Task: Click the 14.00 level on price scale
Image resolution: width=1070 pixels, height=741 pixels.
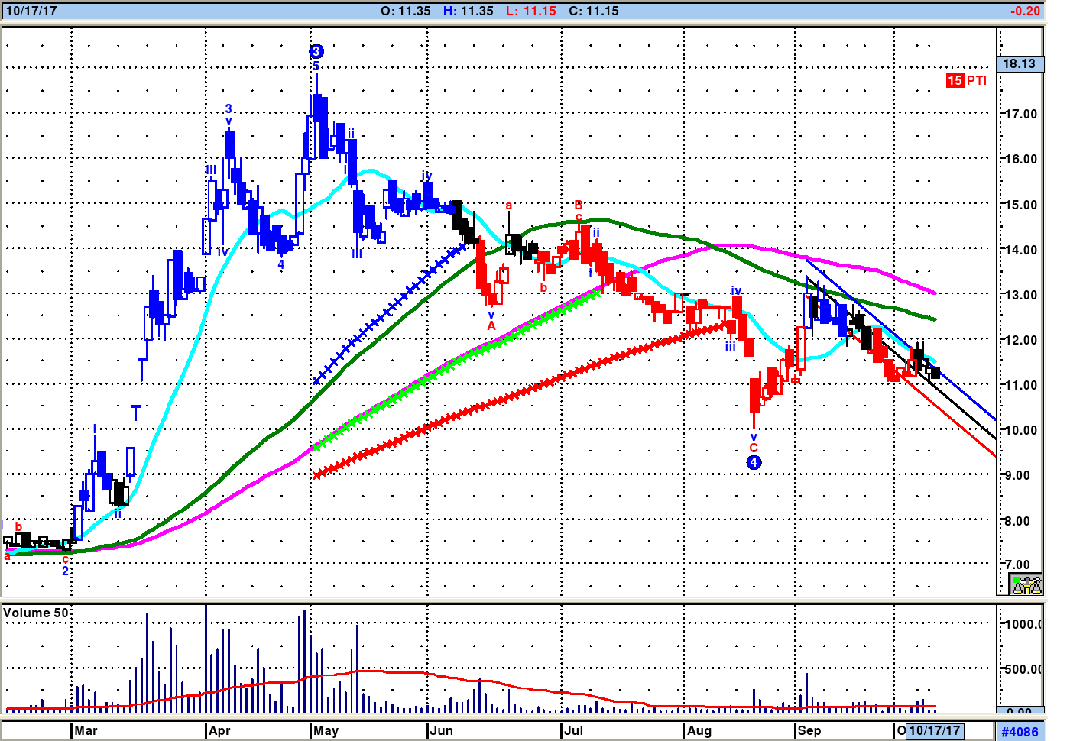Action: [x=1020, y=250]
